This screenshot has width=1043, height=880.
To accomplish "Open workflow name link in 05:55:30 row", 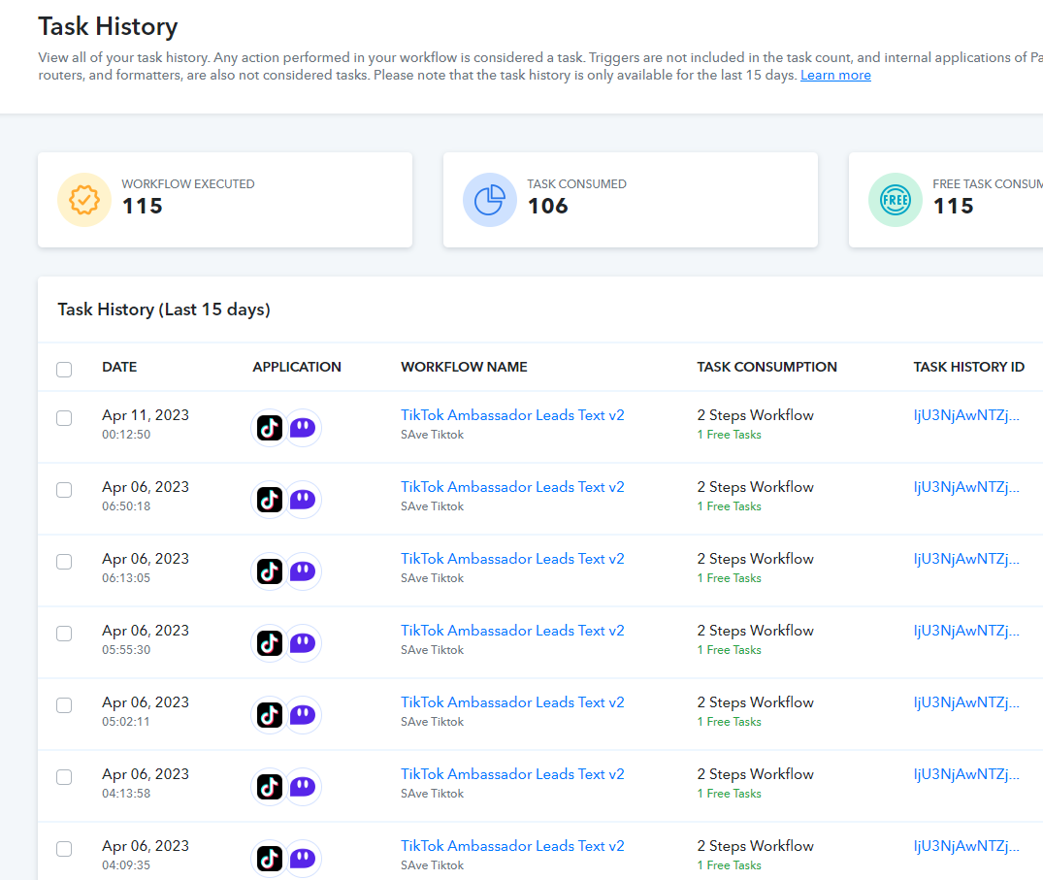I will coord(512,631).
